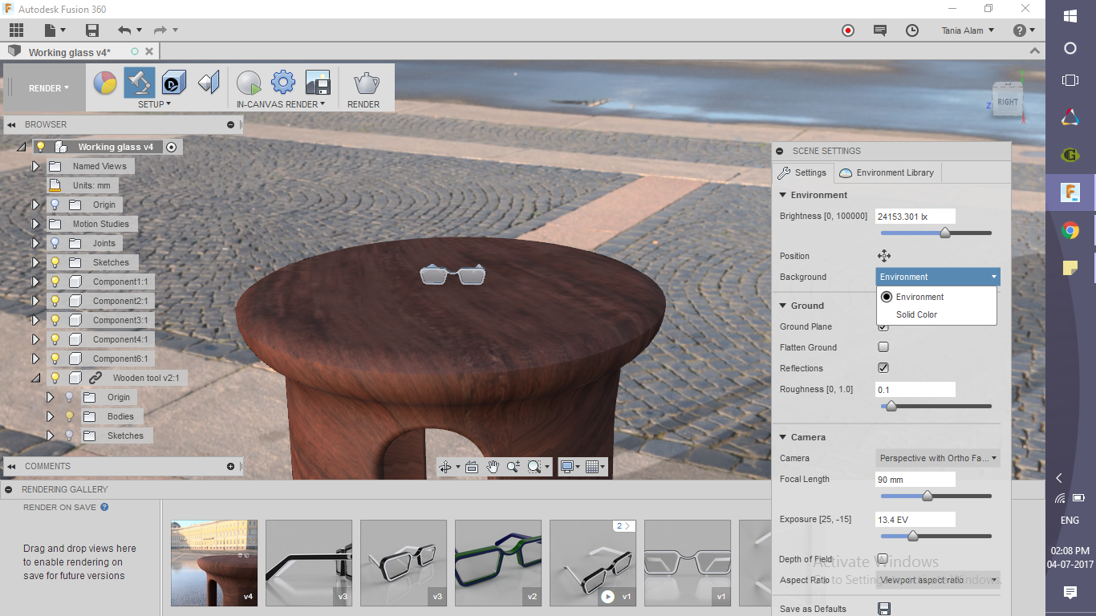Select the Look At tool

tap(472, 466)
